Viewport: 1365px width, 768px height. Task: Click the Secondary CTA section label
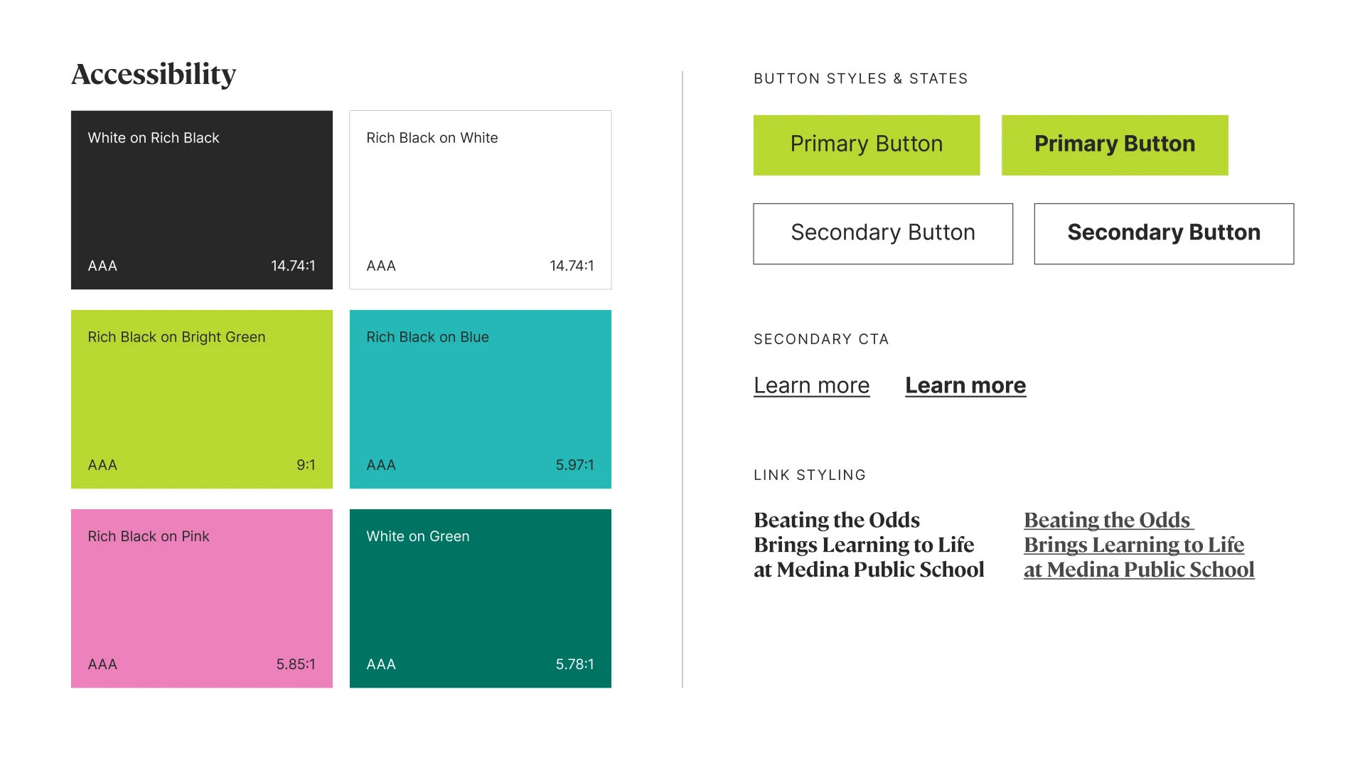tap(820, 339)
